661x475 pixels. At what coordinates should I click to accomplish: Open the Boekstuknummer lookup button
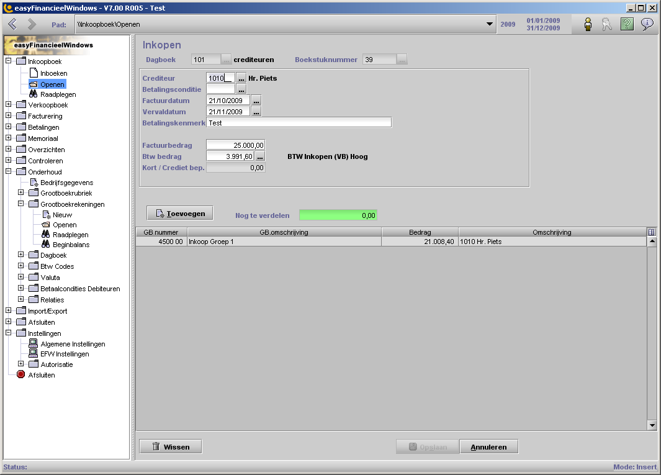[x=402, y=60]
